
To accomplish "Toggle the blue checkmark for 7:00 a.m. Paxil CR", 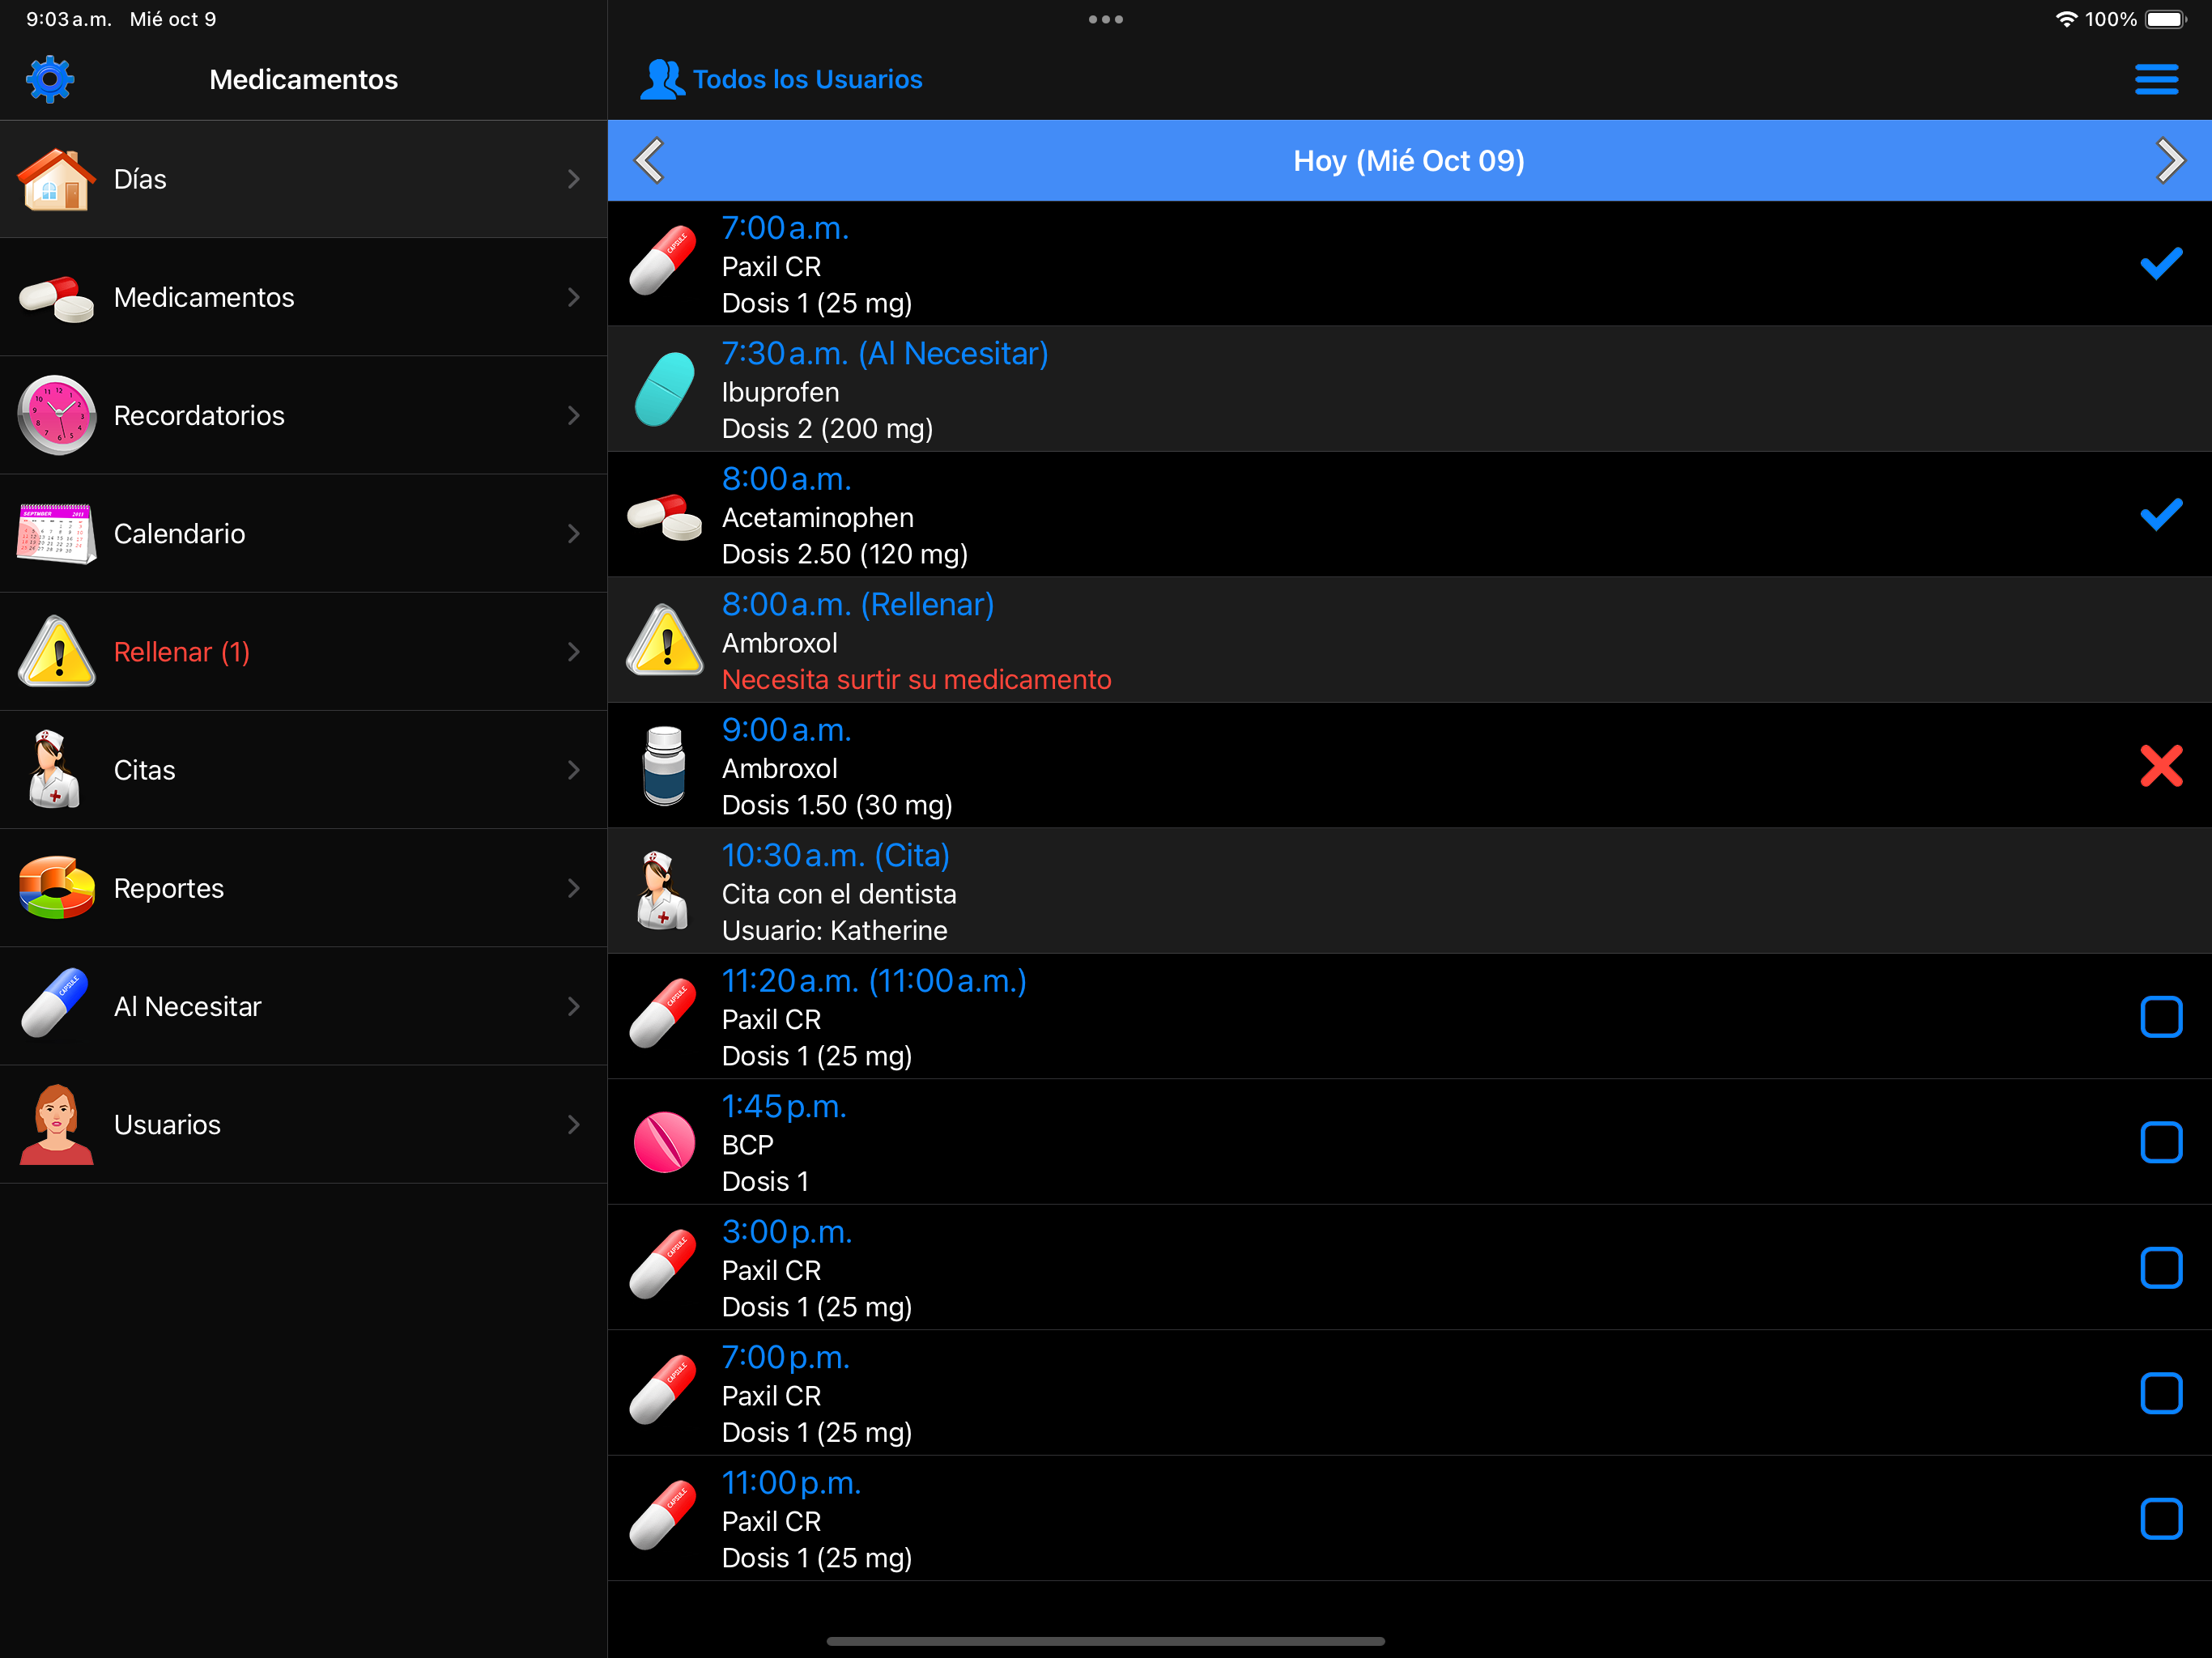I will pyautogui.click(x=2161, y=264).
